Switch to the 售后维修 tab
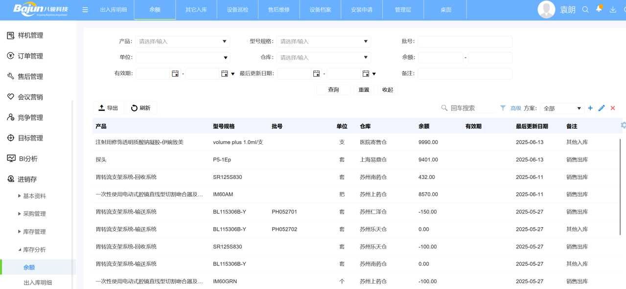626x289 pixels. coord(278,10)
